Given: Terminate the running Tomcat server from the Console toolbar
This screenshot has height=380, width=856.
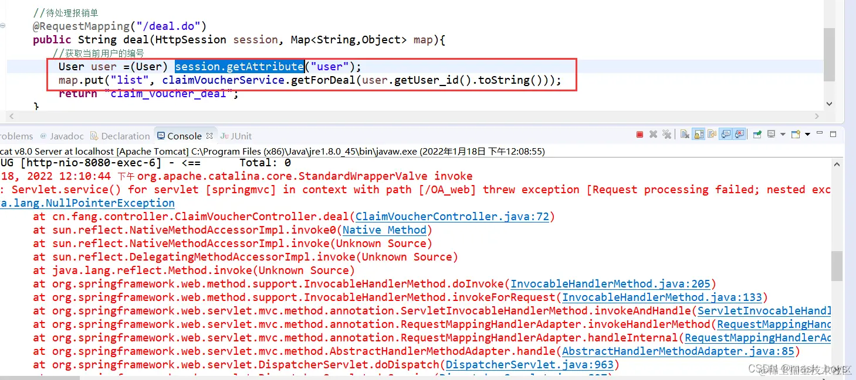Looking at the screenshot, I should [640, 135].
